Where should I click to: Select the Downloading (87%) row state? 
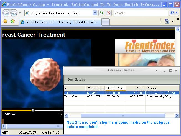coord(161,93)
